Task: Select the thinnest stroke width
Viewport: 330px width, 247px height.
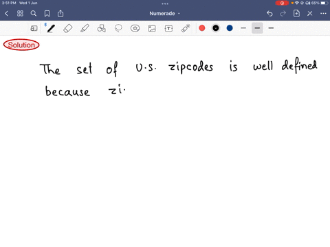Action: (x=243, y=28)
